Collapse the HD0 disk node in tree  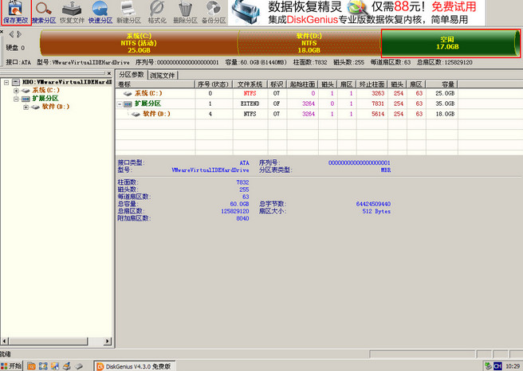pyautogui.click(x=6, y=82)
